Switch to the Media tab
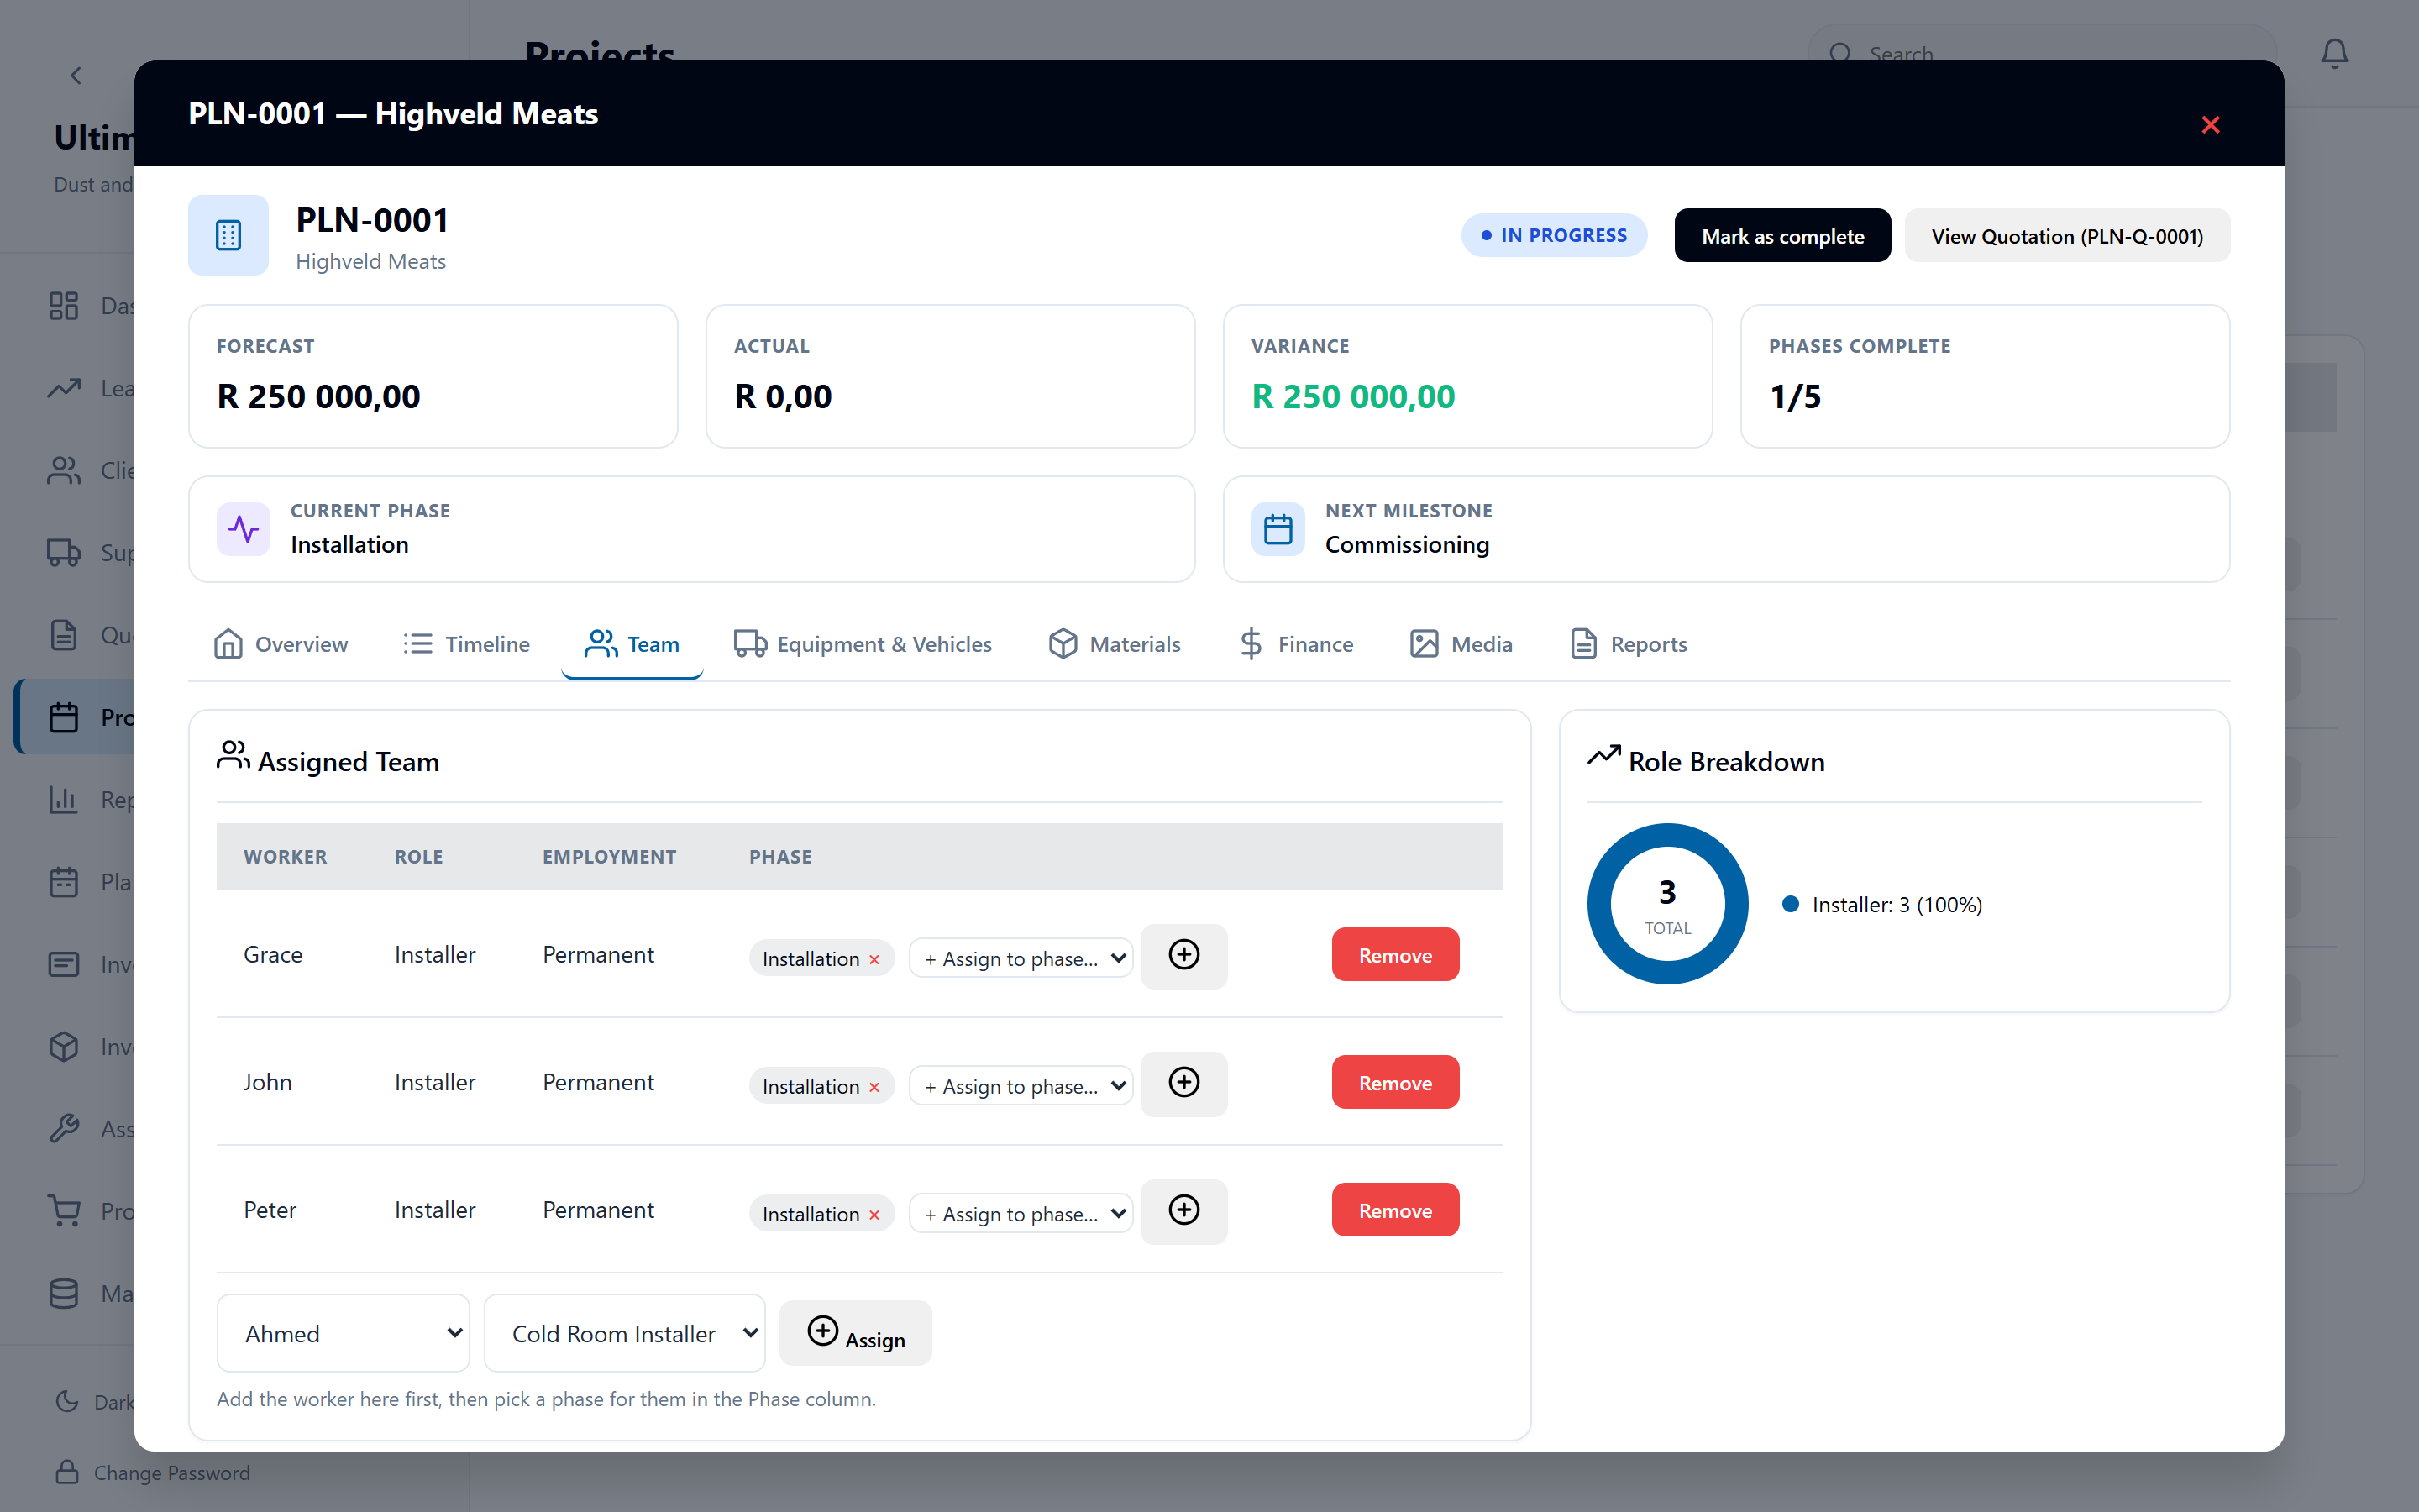The image size is (2419, 1512). [1461, 644]
